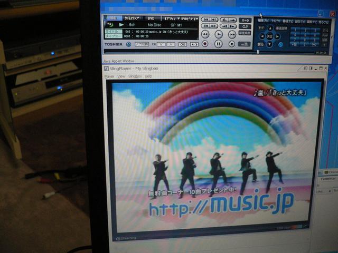Click the Streaming status indicator
The height and width of the screenshot is (253, 338).
pos(126,238)
